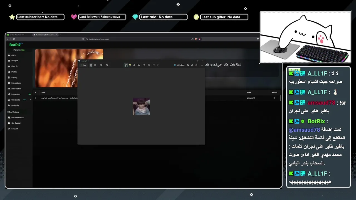
Task: Open Referrals in the sidebar
Action: pos(15,105)
